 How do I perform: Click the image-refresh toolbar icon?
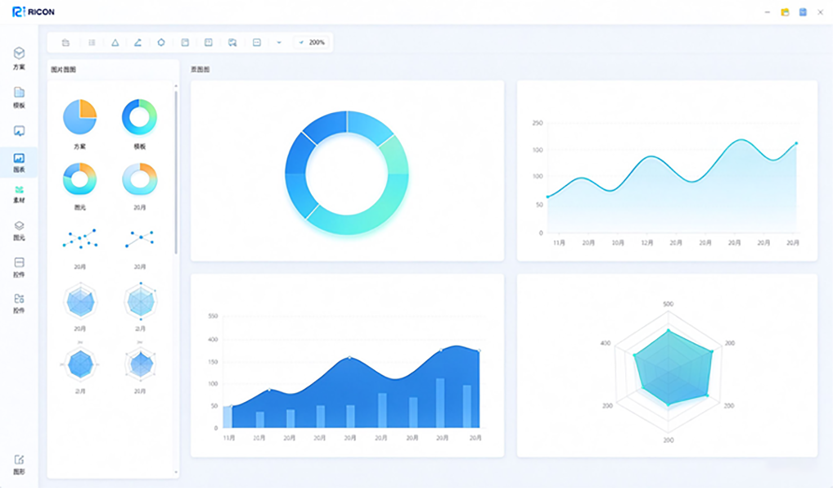tap(233, 42)
